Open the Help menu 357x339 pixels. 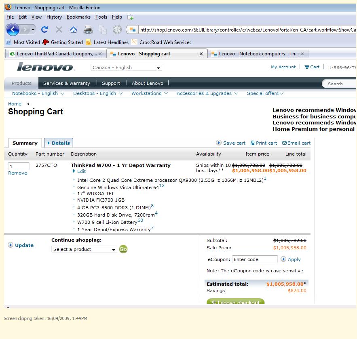(117, 17)
